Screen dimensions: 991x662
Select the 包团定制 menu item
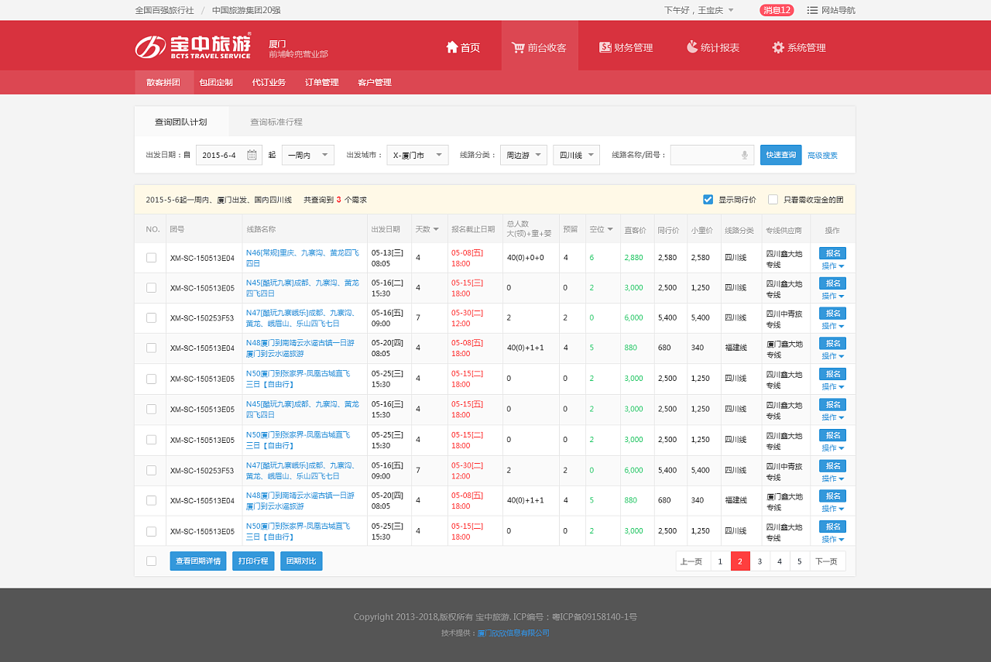point(215,82)
